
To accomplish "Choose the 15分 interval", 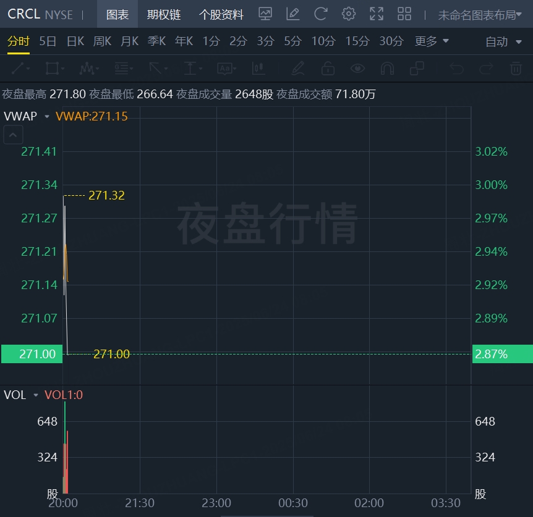I will coord(357,41).
